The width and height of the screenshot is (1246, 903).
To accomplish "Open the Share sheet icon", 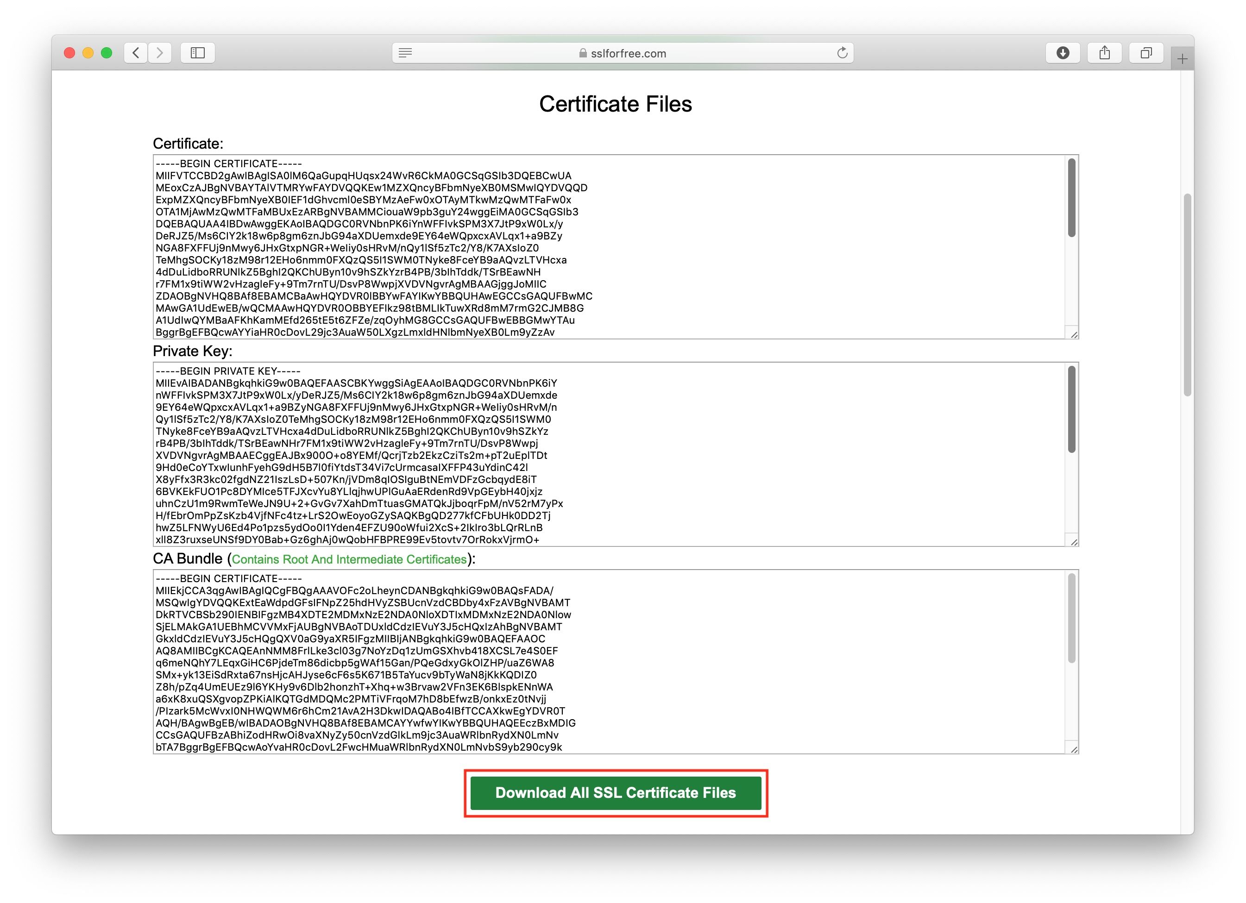I will [x=1104, y=53].
